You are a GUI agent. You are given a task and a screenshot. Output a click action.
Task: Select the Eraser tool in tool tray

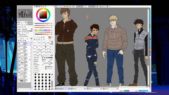(40, 44)
